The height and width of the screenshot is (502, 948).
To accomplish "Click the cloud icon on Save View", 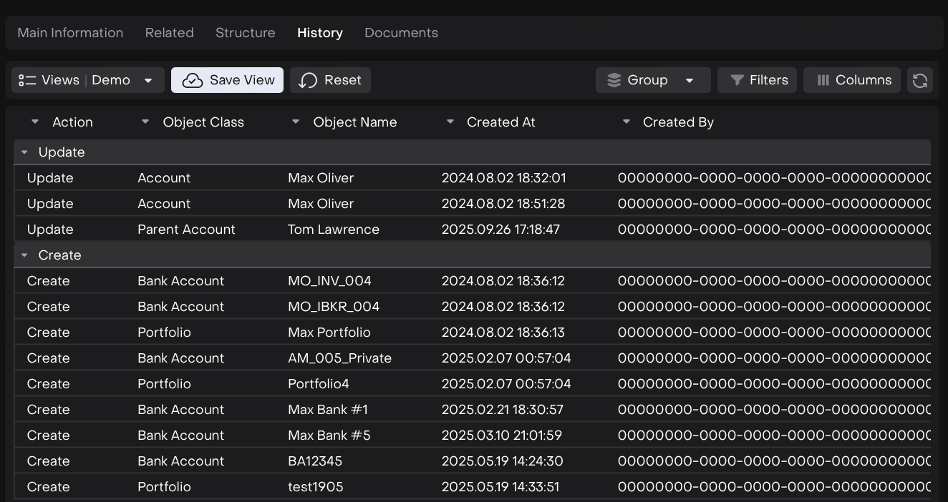I will [192, 80].
